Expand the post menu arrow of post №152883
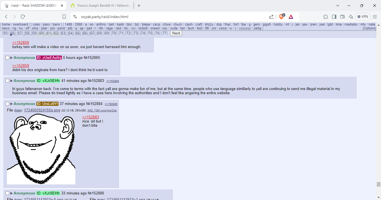Viewport: 381px width, 200px height. tap(12, 81)
